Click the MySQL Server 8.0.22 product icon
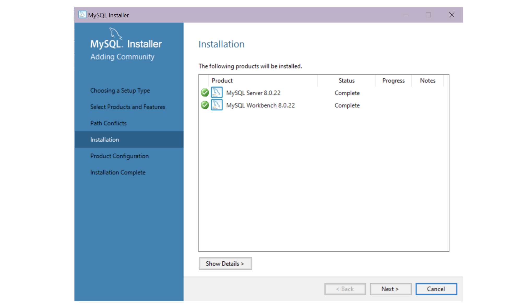523x305 pixels. coord(217,92)
